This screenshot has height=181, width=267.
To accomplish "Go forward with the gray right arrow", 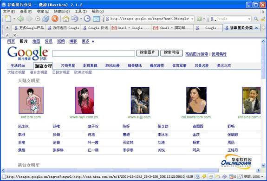I will (29, 19).
